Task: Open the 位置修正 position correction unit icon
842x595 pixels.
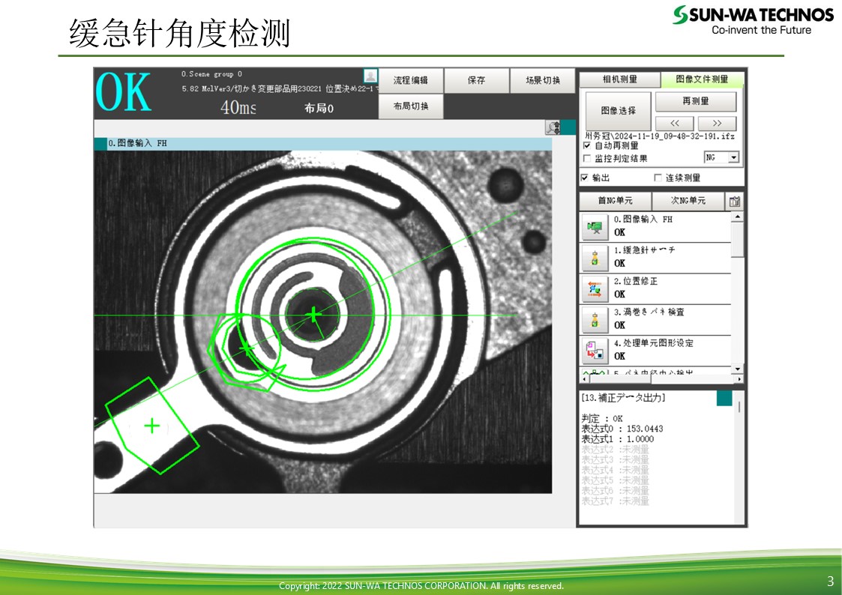Action: pos(595,289)
